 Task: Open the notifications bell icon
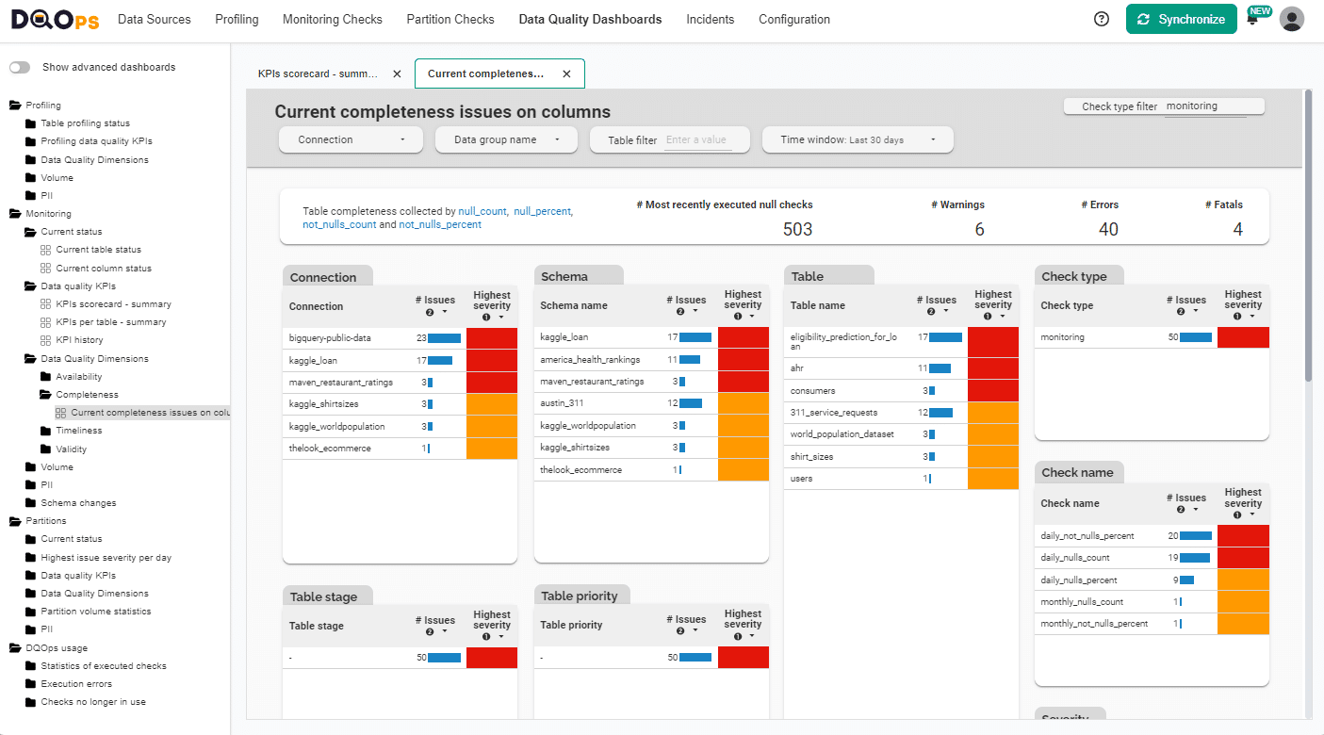[x=1252, y=20]
